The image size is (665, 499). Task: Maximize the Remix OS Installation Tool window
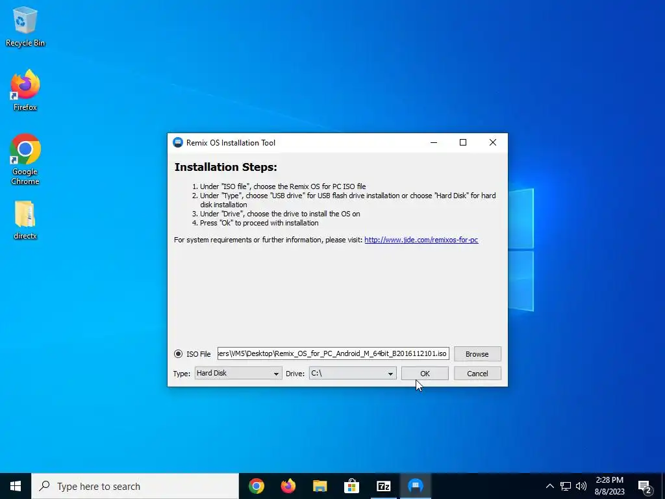[x=463, y=142]
